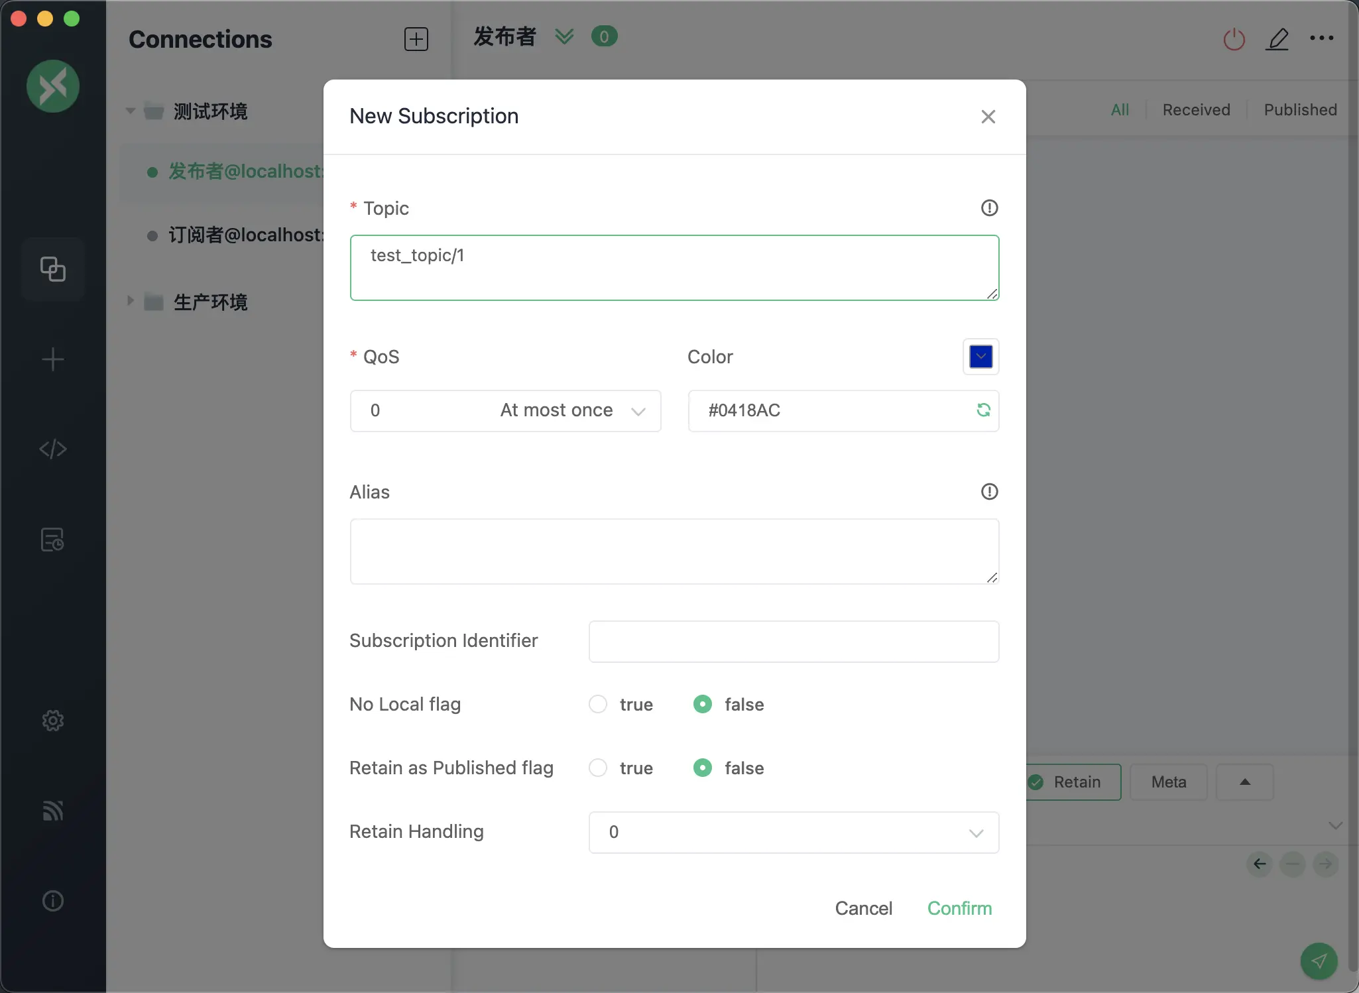Viewport: 1359px width, 993px height.
Task: Open the Log icon in the sidebar
Action: point(53,540)
